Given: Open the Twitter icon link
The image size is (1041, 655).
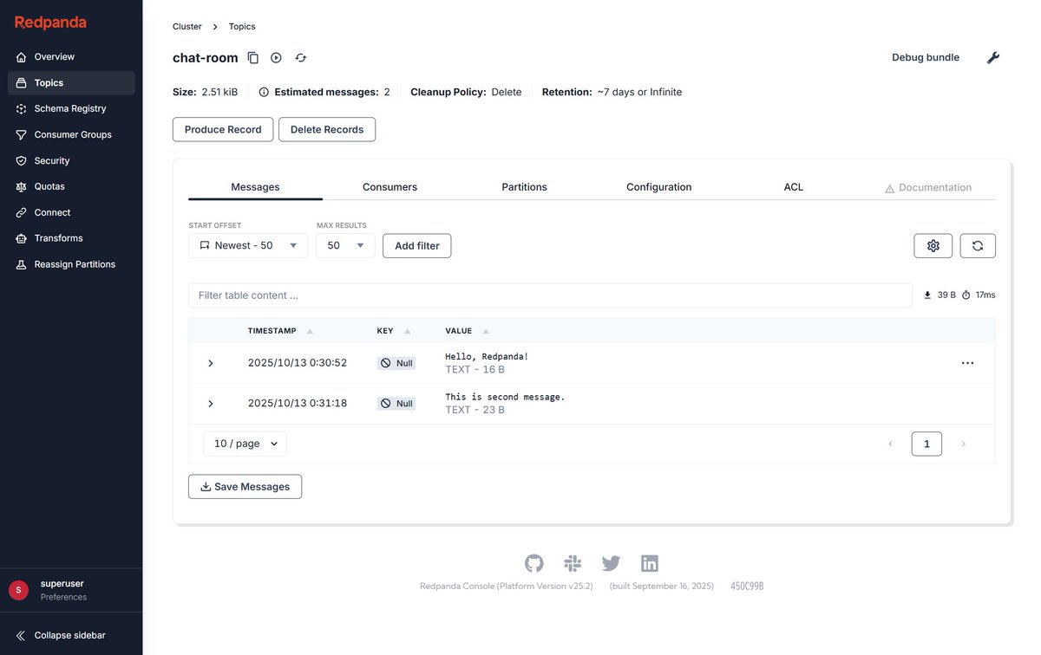Looking at the screenshot, I should click(x=611, y=564).
